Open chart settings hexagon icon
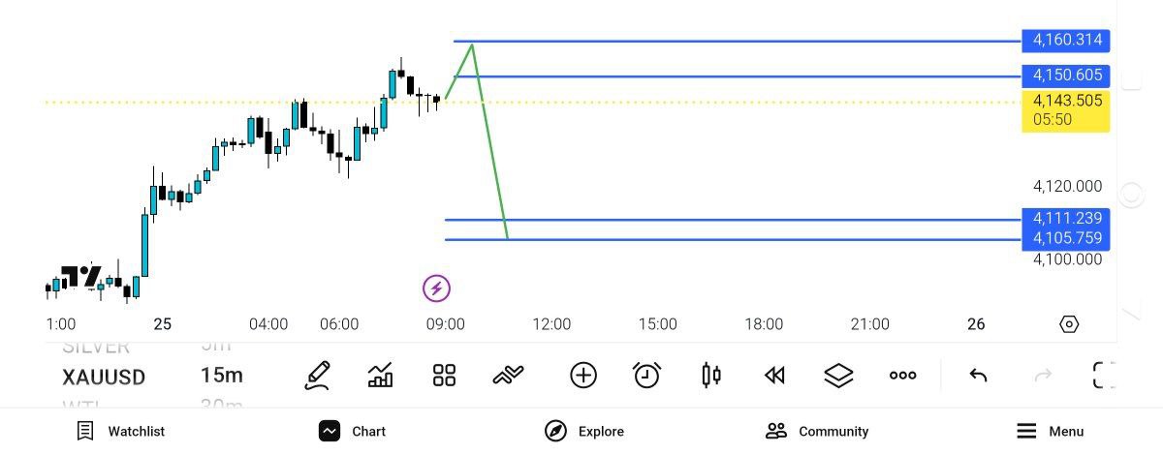 1069,324
